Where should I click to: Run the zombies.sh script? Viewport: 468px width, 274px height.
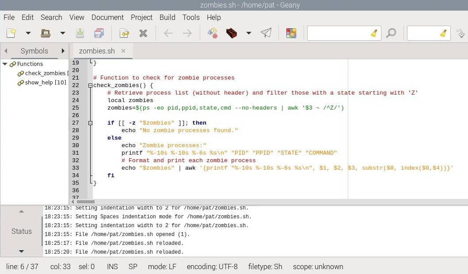(x=266, y=33)
